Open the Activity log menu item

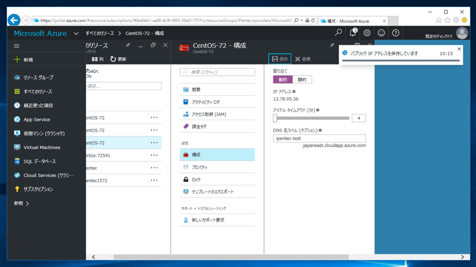tap(217, 102)
